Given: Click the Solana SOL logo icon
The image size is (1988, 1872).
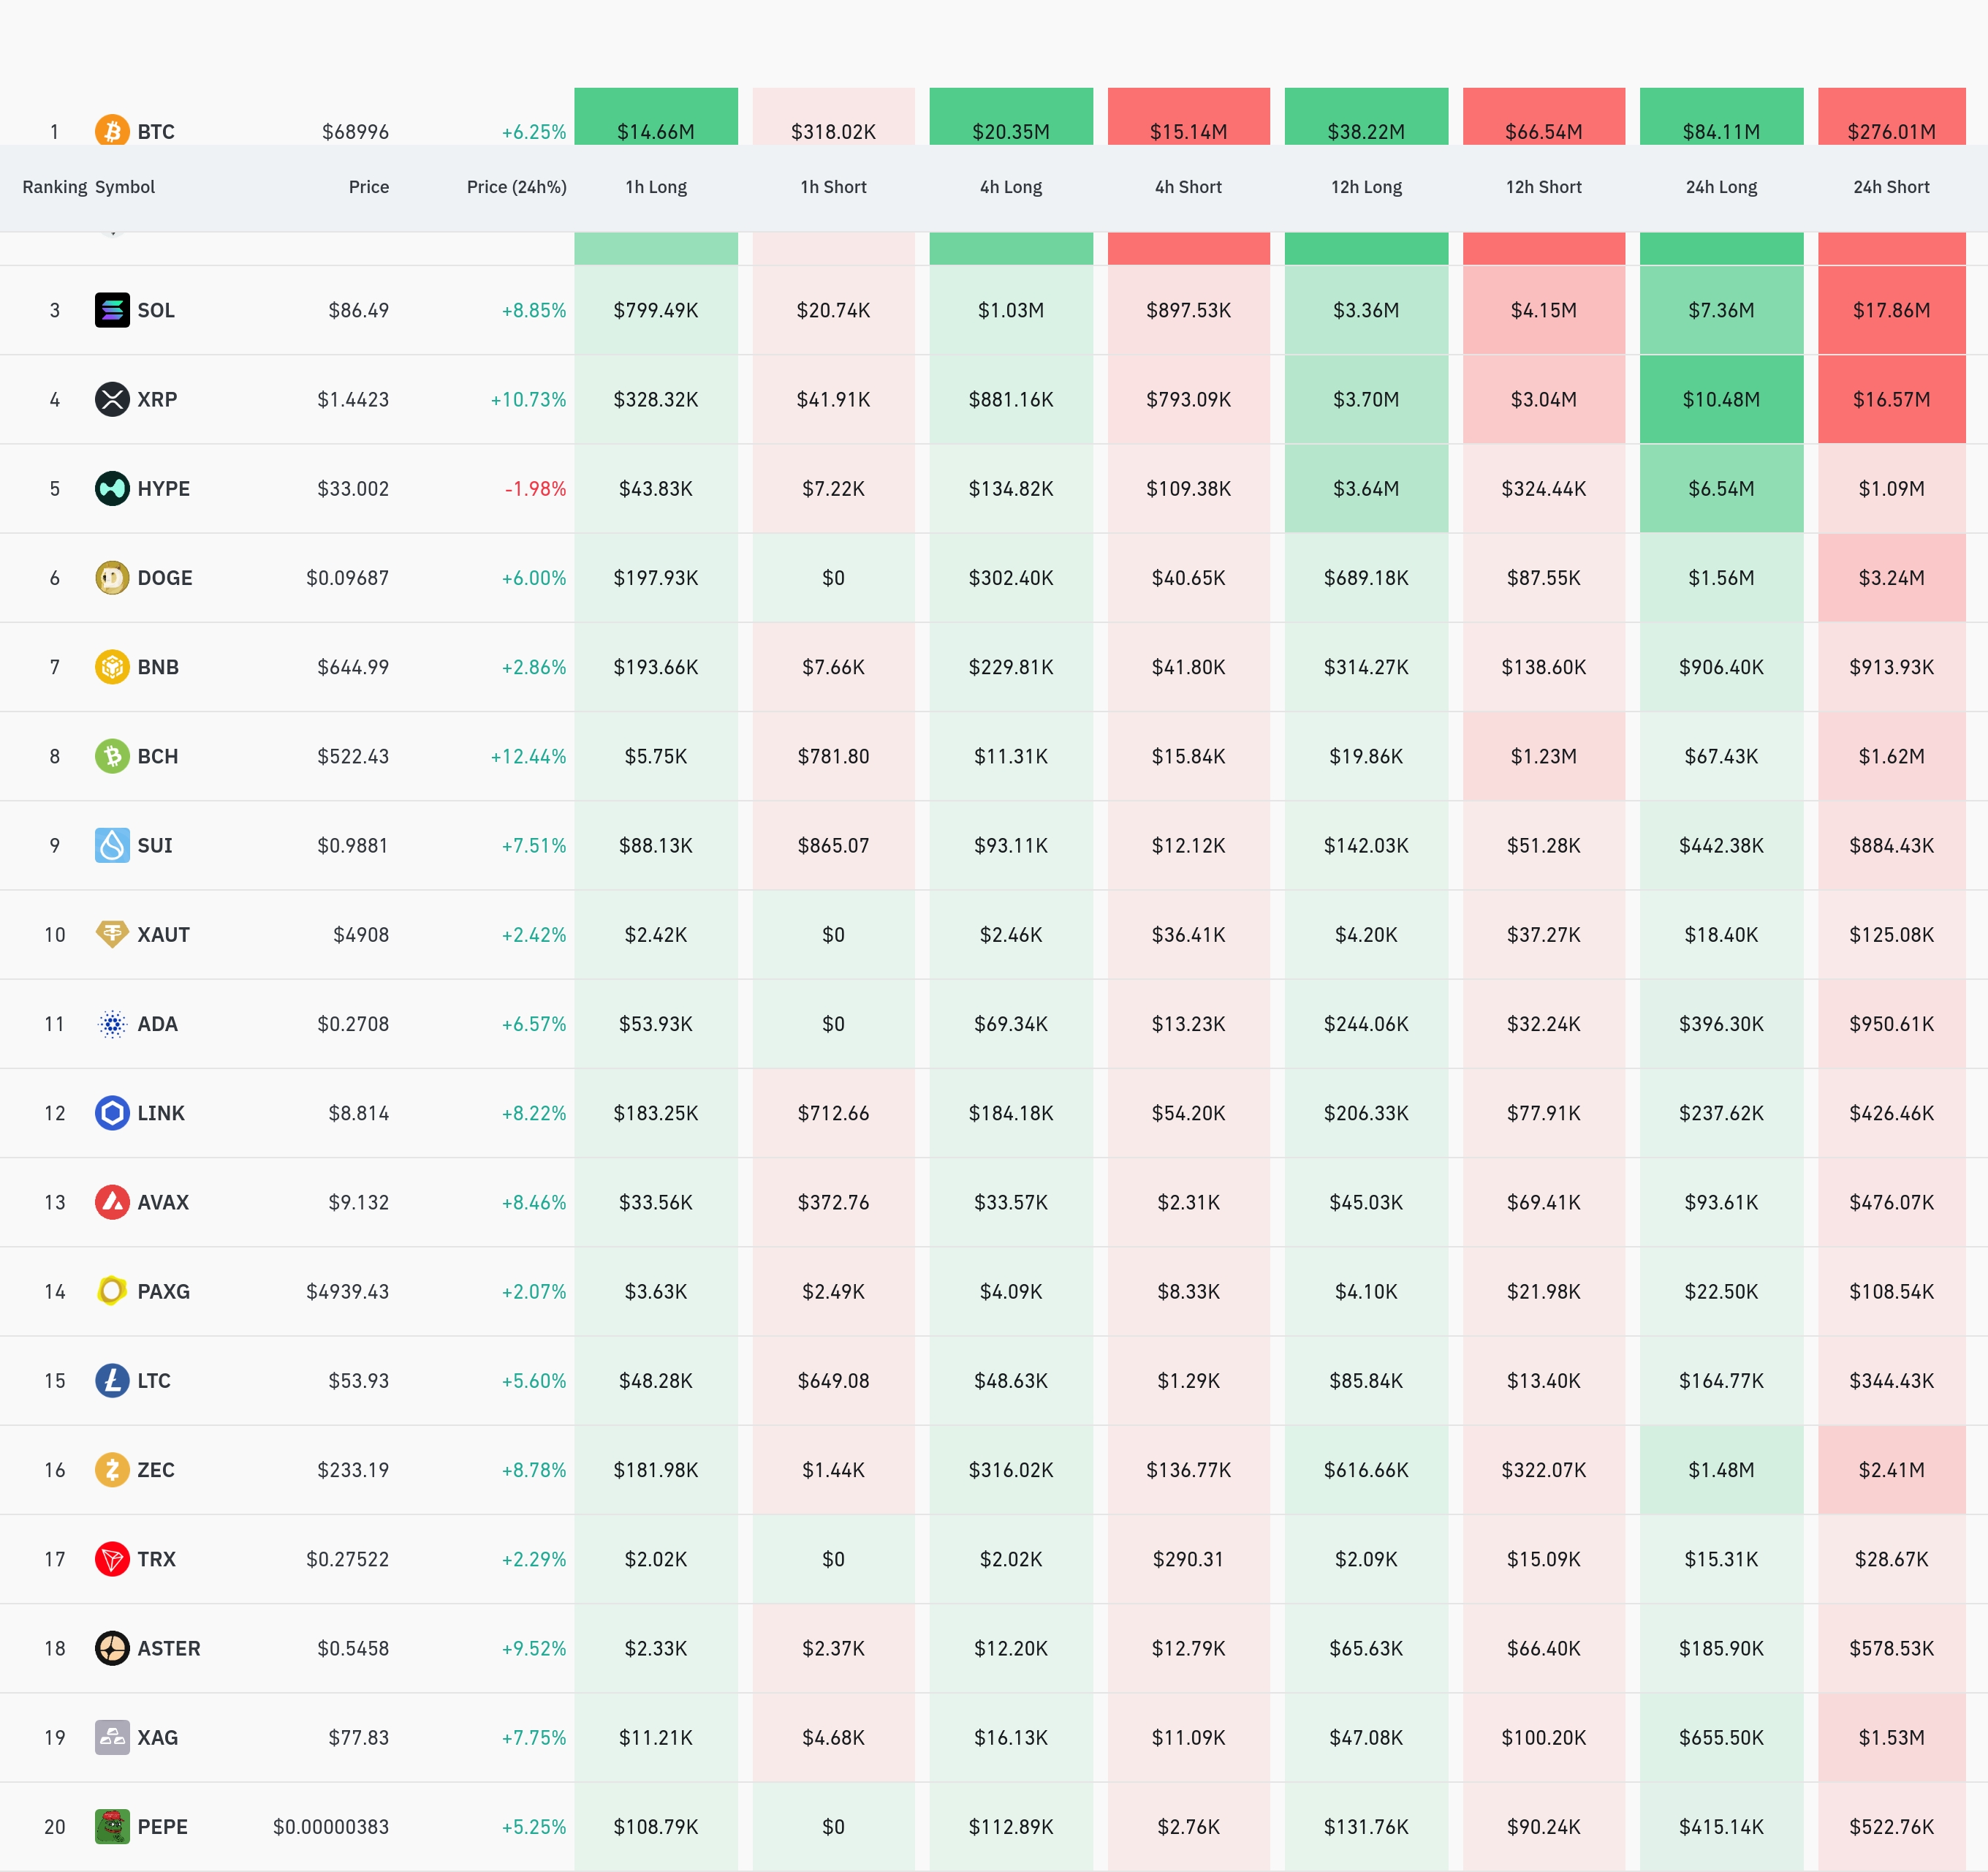Looking at the screenshot, I should coord(112,310).
